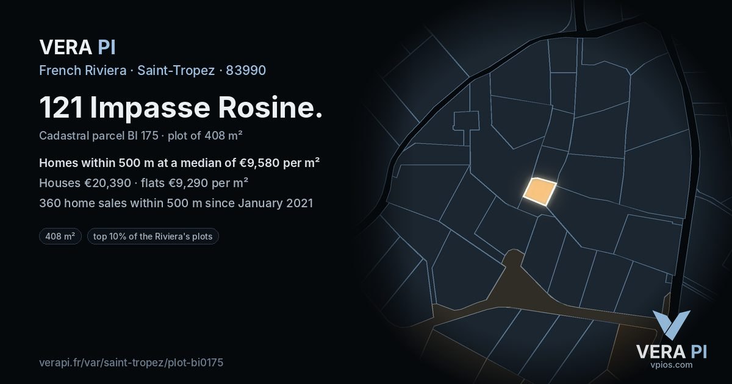Click the VERA PI title at top left
The image size is (732, 384).
tap(77, 47)
